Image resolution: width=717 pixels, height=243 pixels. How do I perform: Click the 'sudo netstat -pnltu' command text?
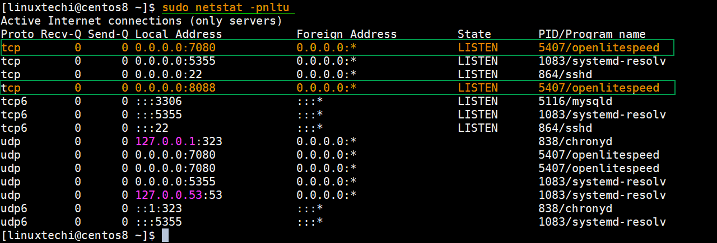tap(228, 8)
